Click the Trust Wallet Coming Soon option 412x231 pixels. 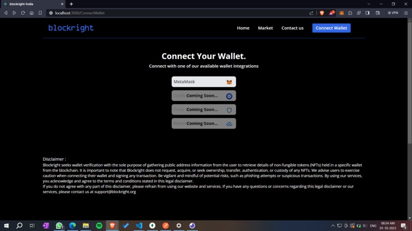coord(203,110)
